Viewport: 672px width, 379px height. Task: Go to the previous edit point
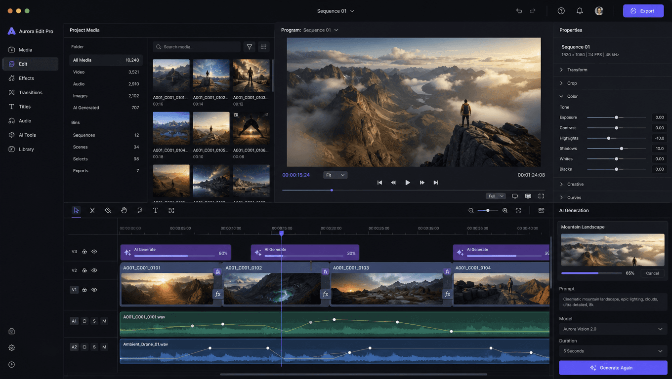point(379,183)
